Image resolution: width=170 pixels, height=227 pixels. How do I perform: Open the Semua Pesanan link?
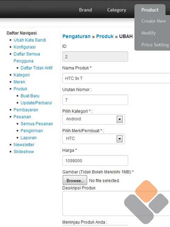pyautogui.click(x=37, y=124)
